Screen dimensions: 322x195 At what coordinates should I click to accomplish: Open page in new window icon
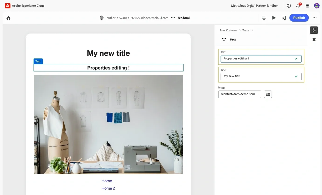coord(283,18)
